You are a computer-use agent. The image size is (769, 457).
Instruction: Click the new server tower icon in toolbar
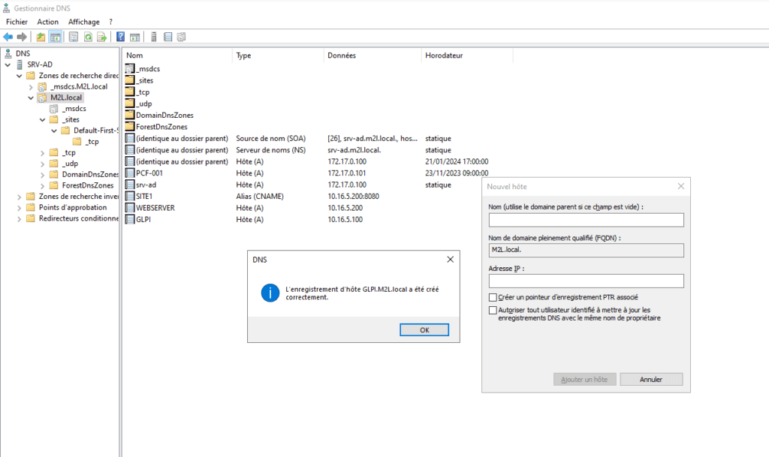153,37
